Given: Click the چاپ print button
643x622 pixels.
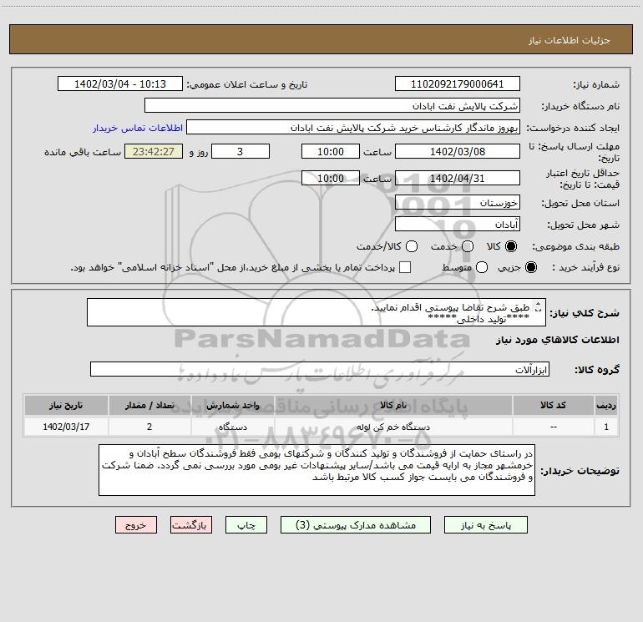Looking at the screenshot, I should (246, 525).
